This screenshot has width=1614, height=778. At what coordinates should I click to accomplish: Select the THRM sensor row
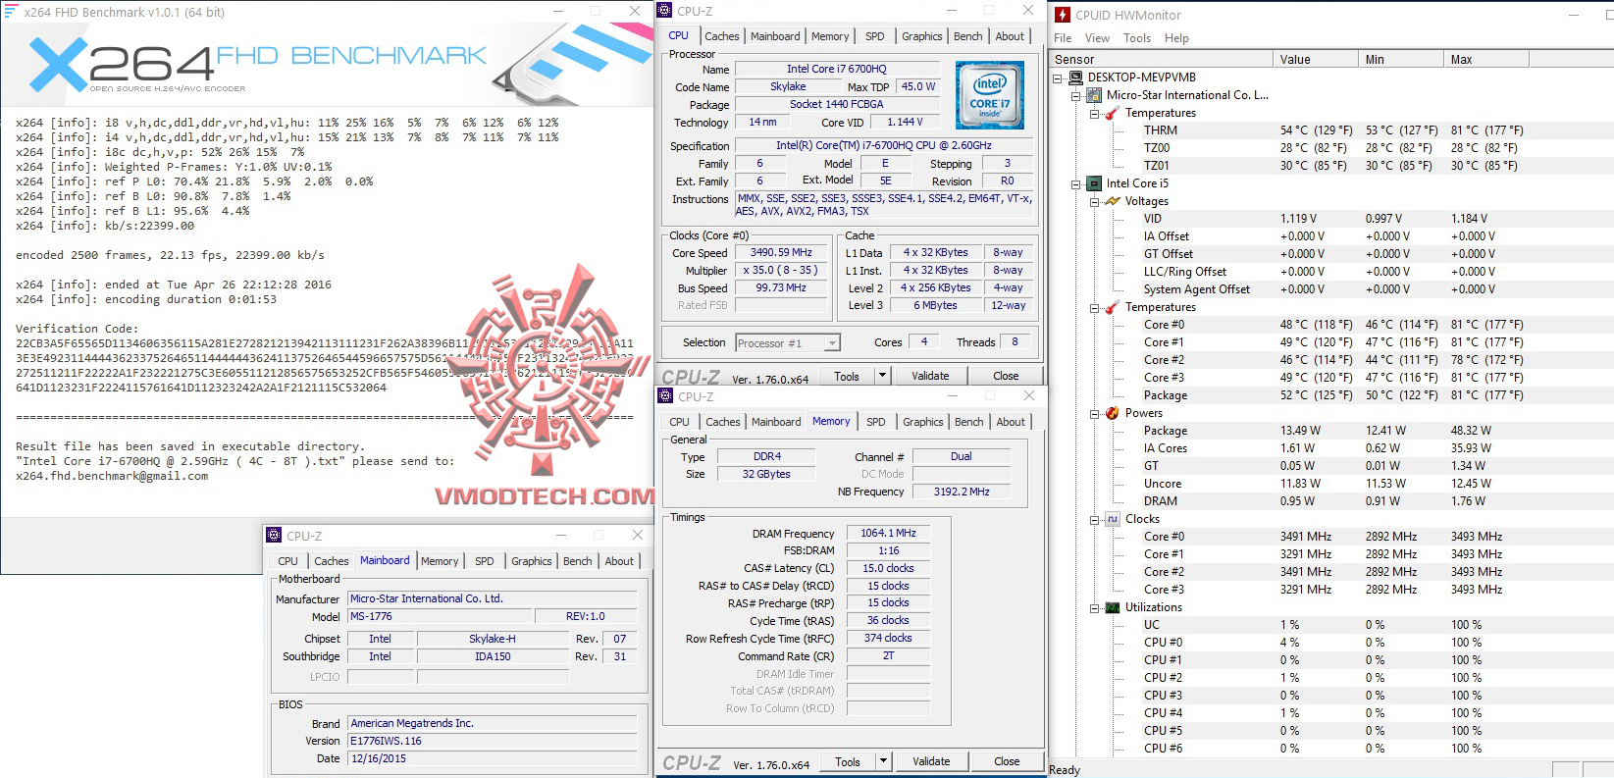tap(1332, 130)
